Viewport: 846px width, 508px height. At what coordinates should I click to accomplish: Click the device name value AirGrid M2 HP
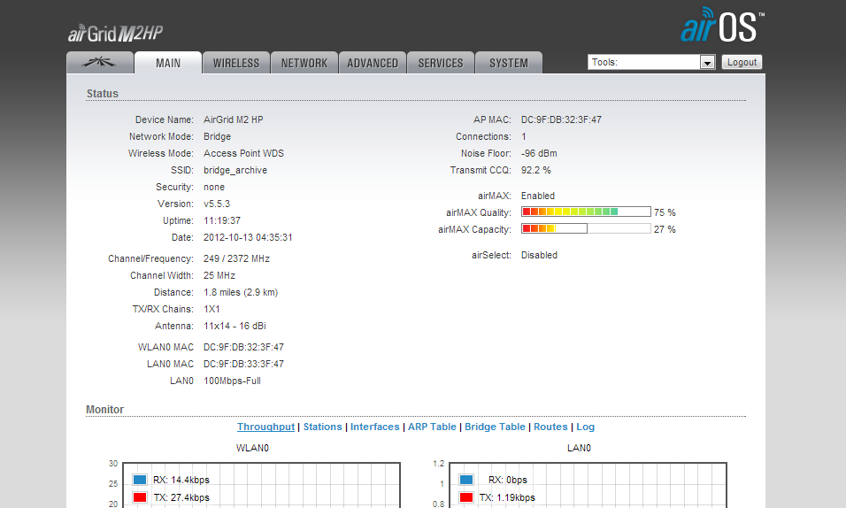click(233, 119)
